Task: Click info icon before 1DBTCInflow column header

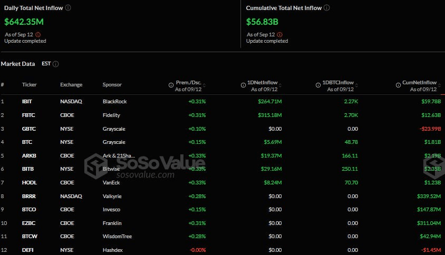Action: [x=318, y=85]
